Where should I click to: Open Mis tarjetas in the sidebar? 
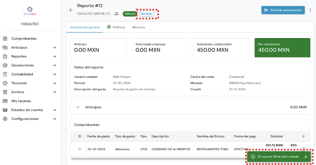[21, 101]
